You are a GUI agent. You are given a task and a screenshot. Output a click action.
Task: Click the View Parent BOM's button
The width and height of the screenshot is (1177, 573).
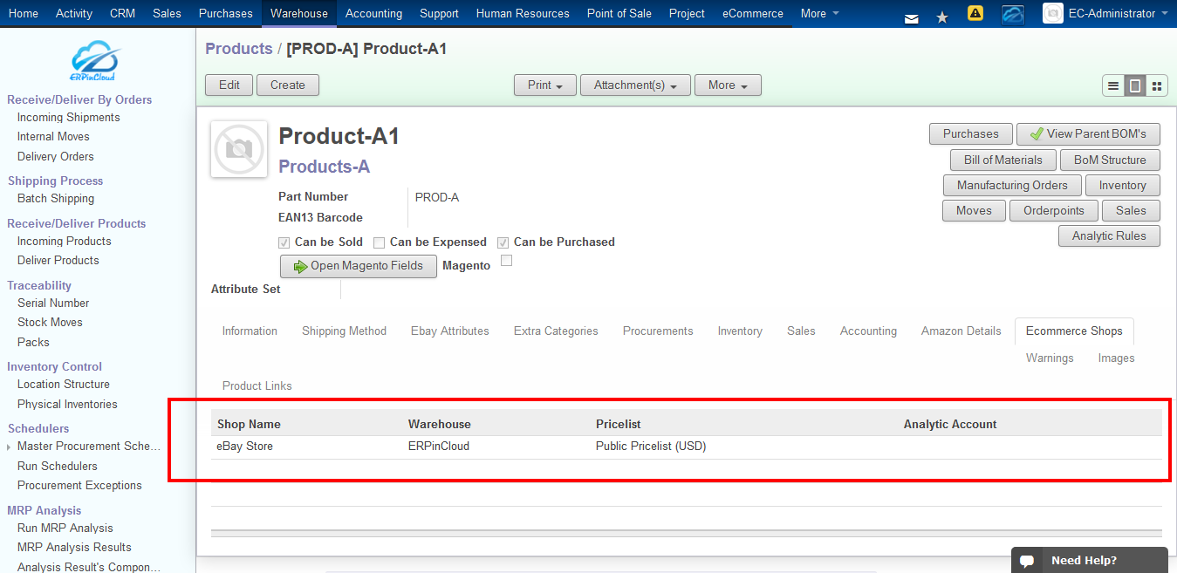[1088, 134]
